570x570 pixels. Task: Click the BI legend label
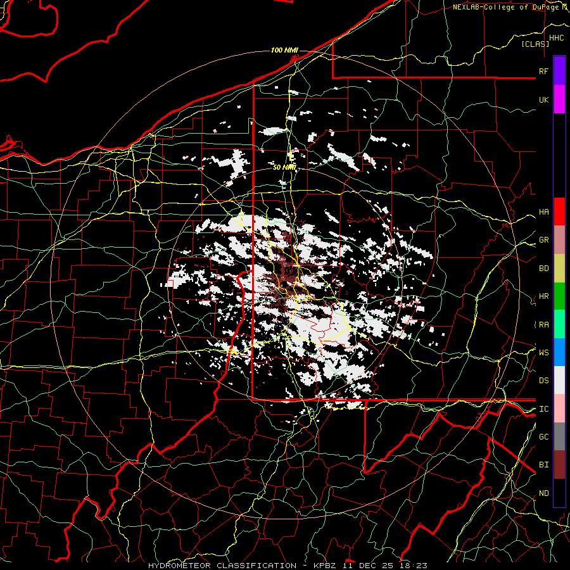(x=543, y=465)
